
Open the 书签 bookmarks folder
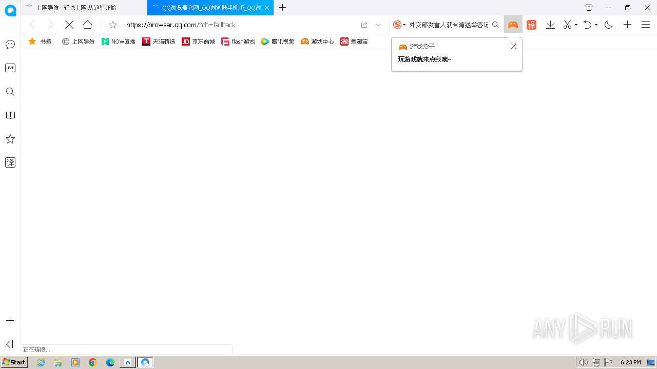[40, 42]
